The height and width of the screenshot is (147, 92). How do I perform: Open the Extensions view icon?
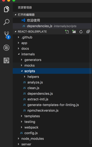6,60
